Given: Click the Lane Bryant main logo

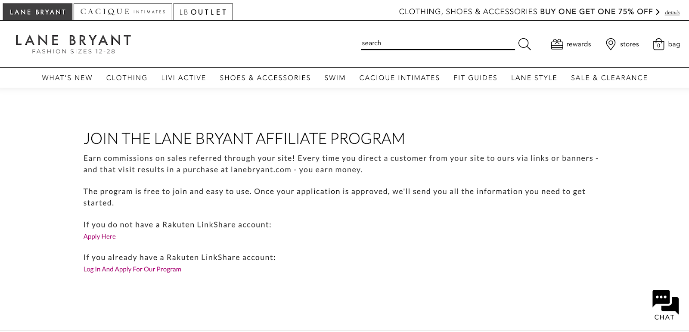Looking at the screenshot, I should pos(73,44).
